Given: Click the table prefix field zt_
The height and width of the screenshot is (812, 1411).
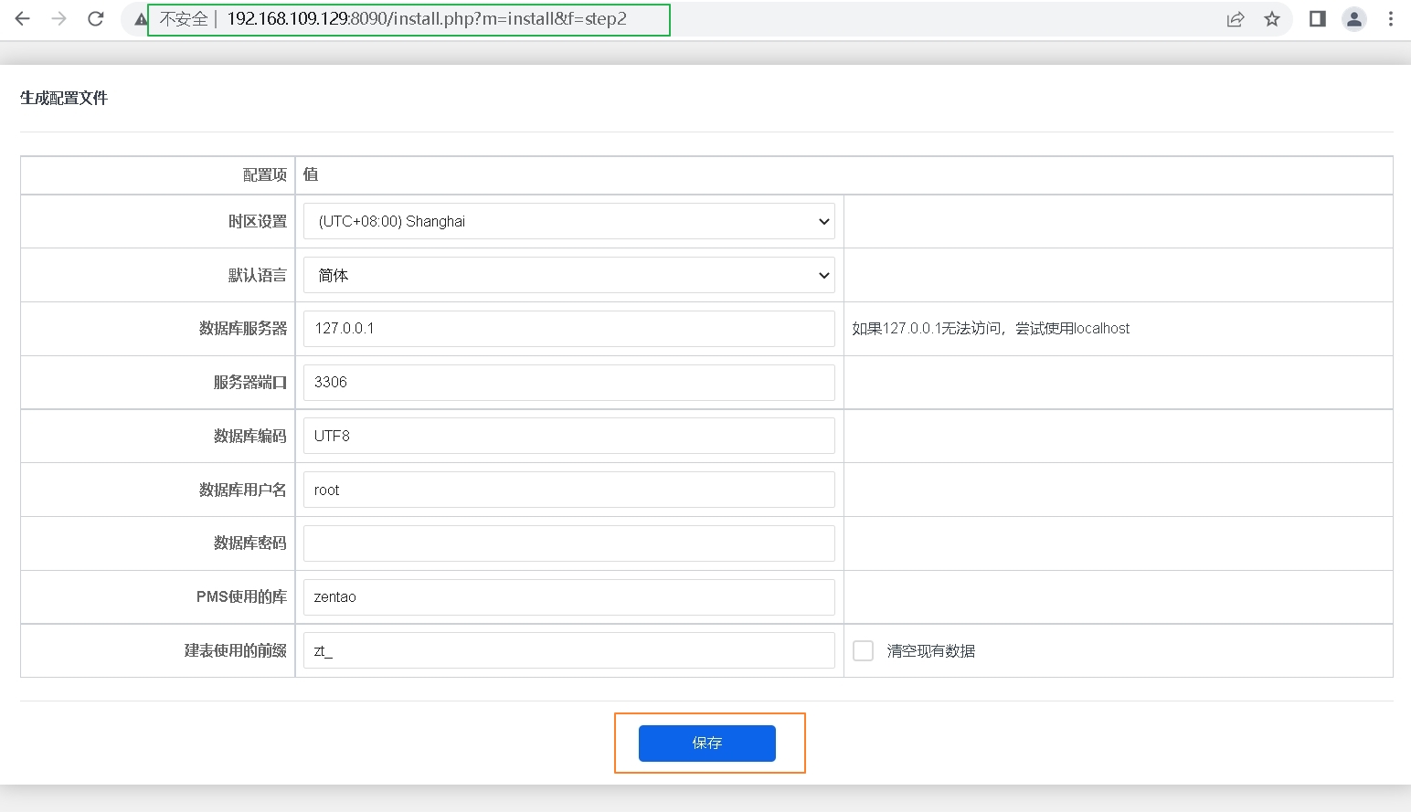Looking at the screenshot, I should [568, 650].
